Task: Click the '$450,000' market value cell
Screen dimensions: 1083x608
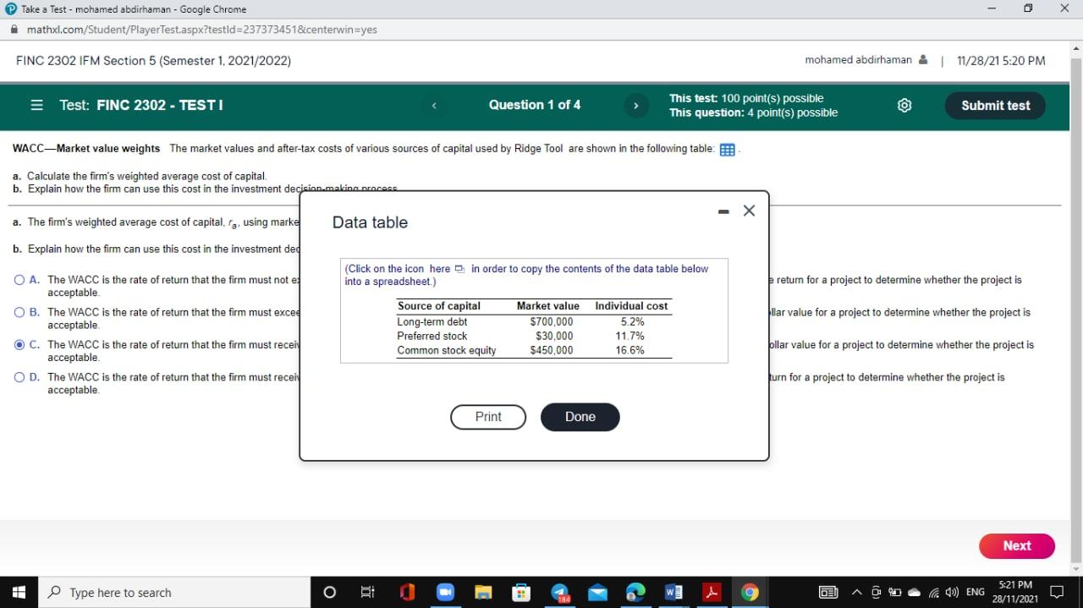Action: click(x=552, y=351)
